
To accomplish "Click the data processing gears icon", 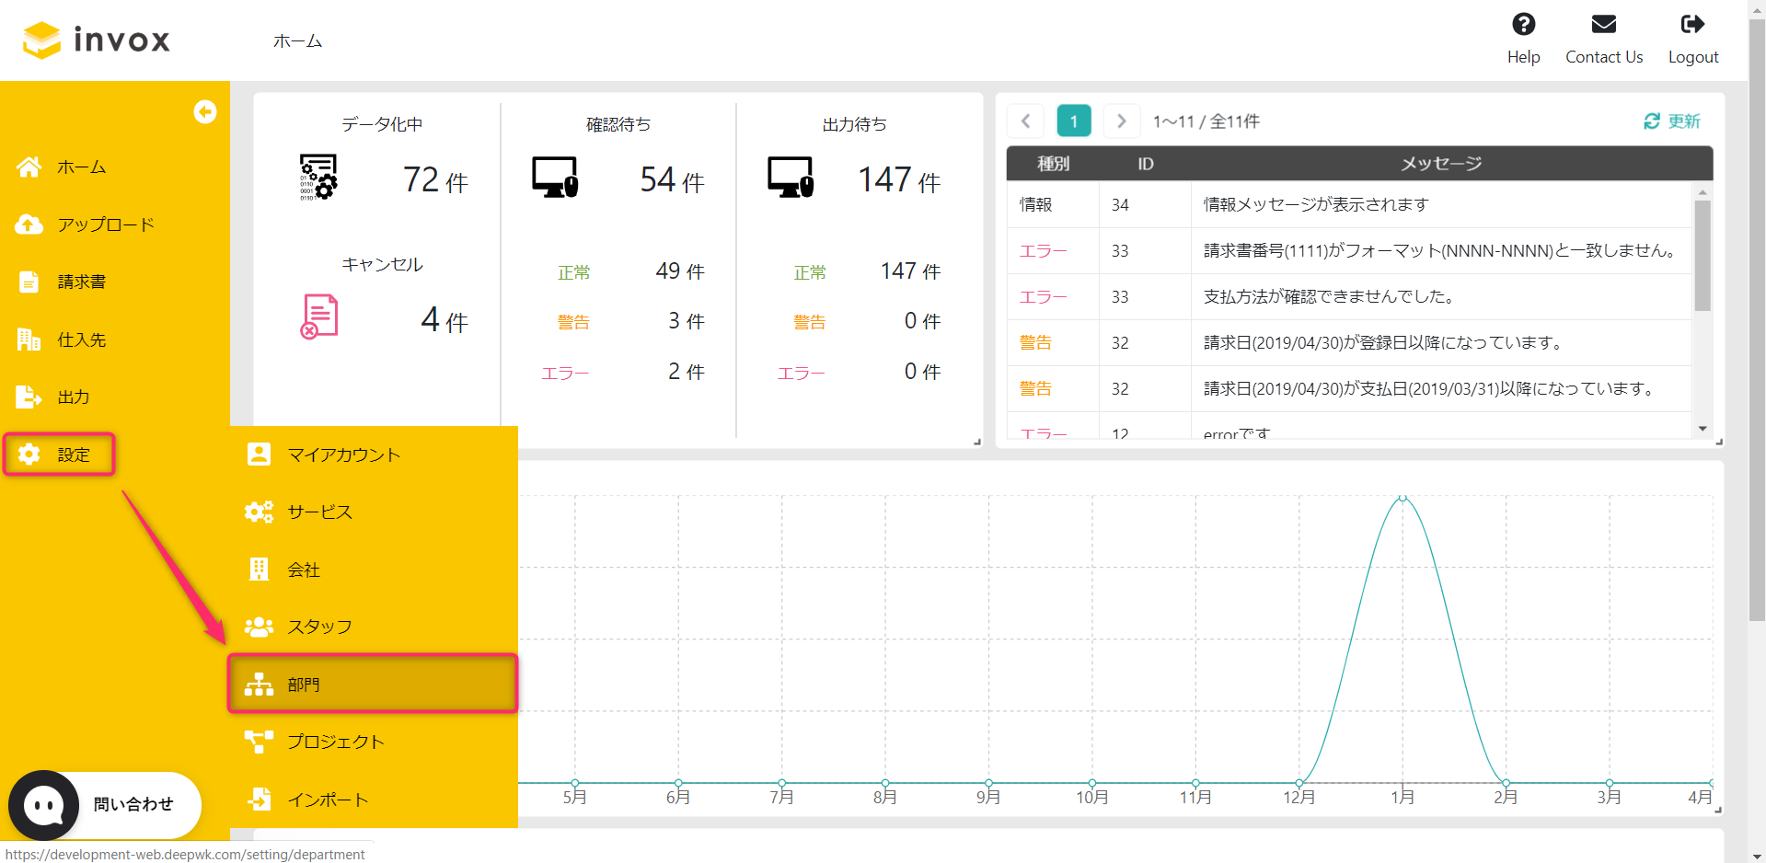I will point(318,178).
